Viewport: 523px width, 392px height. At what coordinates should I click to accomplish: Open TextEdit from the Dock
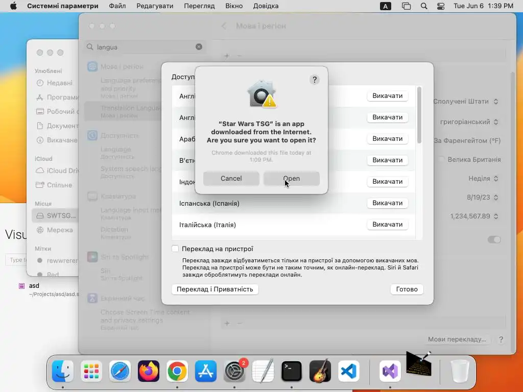pyautogui.click(x=263, y=371)
